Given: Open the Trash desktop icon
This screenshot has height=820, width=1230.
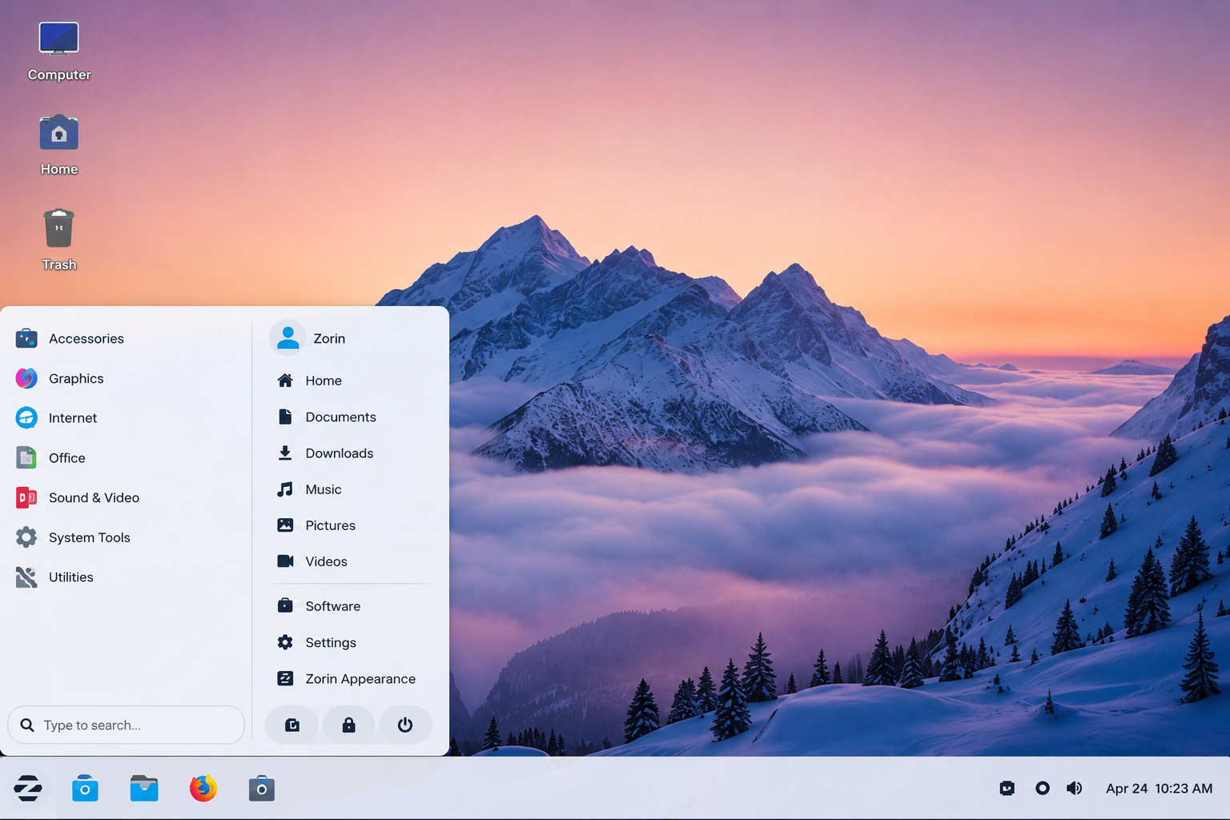Looking at the screenshot, I should pos(59,239).
